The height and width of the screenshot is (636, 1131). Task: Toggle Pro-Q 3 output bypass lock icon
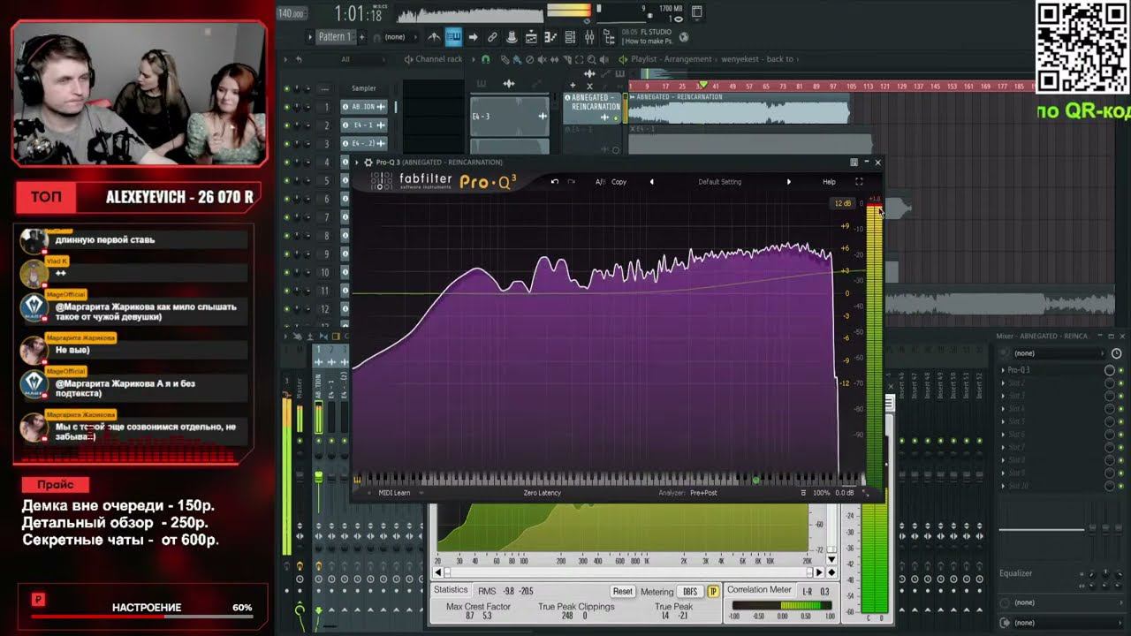[803, 493]
